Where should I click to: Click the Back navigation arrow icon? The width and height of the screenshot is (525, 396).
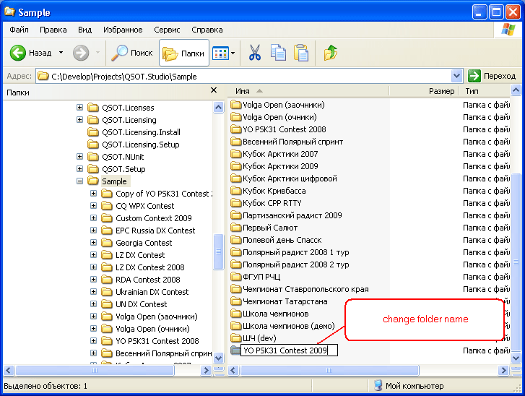coord(19,53)
